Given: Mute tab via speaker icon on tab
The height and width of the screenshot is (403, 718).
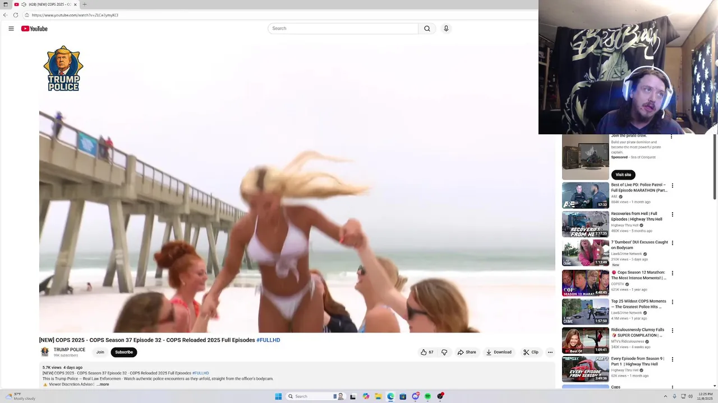Looking at the screenshot, I should 24,4.
